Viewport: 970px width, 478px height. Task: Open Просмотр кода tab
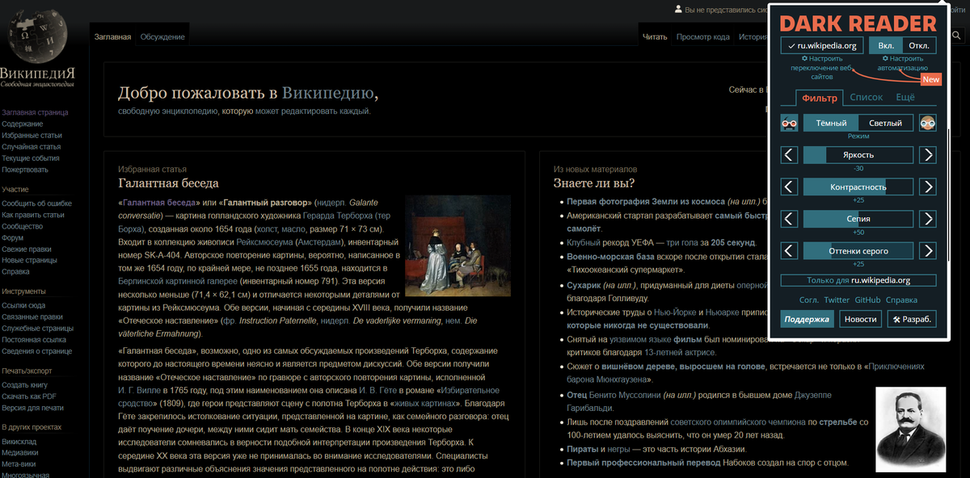(703, 36)
